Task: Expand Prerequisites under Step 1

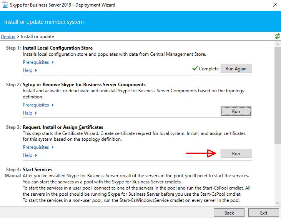Action: (x=38, y=62)
